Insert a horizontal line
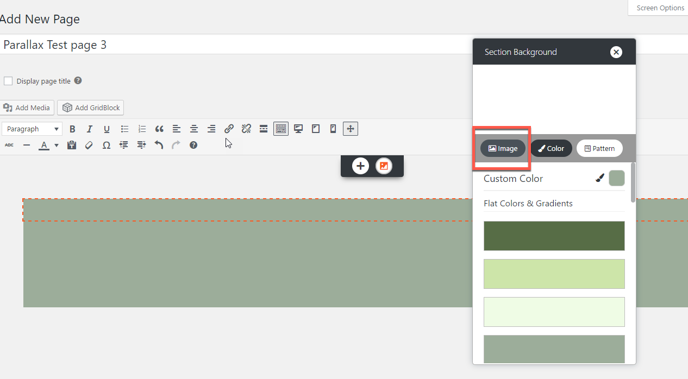 click(x=27, y=145)
